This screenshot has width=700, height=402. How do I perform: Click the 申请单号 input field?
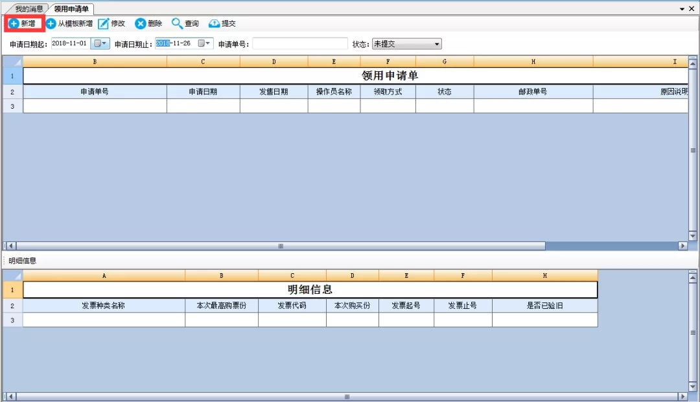[x=299, y=44]
